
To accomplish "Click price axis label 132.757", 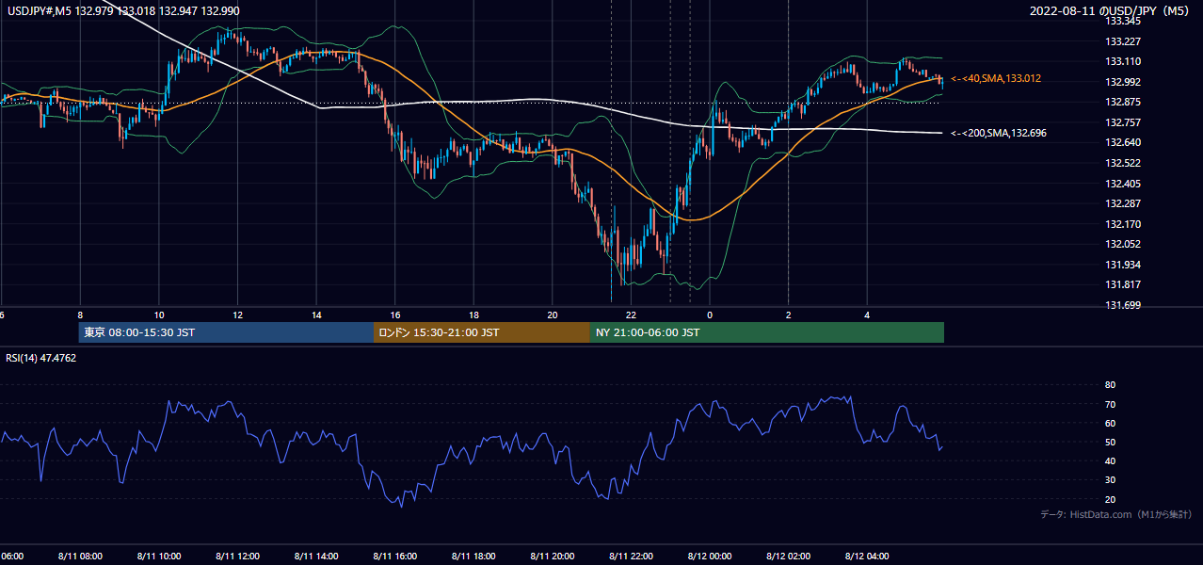I will 1122,122.
